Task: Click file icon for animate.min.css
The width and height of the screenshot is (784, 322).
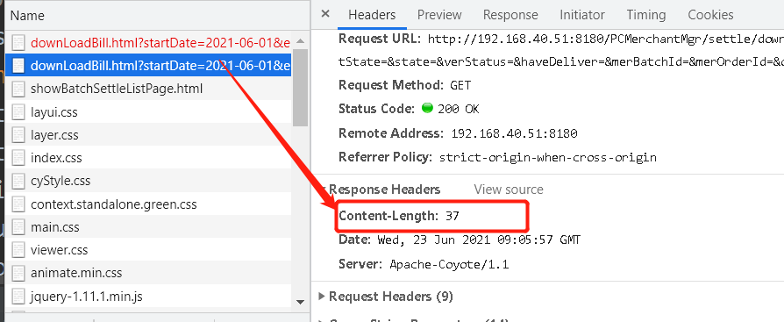Action: (x=18, y=273)
